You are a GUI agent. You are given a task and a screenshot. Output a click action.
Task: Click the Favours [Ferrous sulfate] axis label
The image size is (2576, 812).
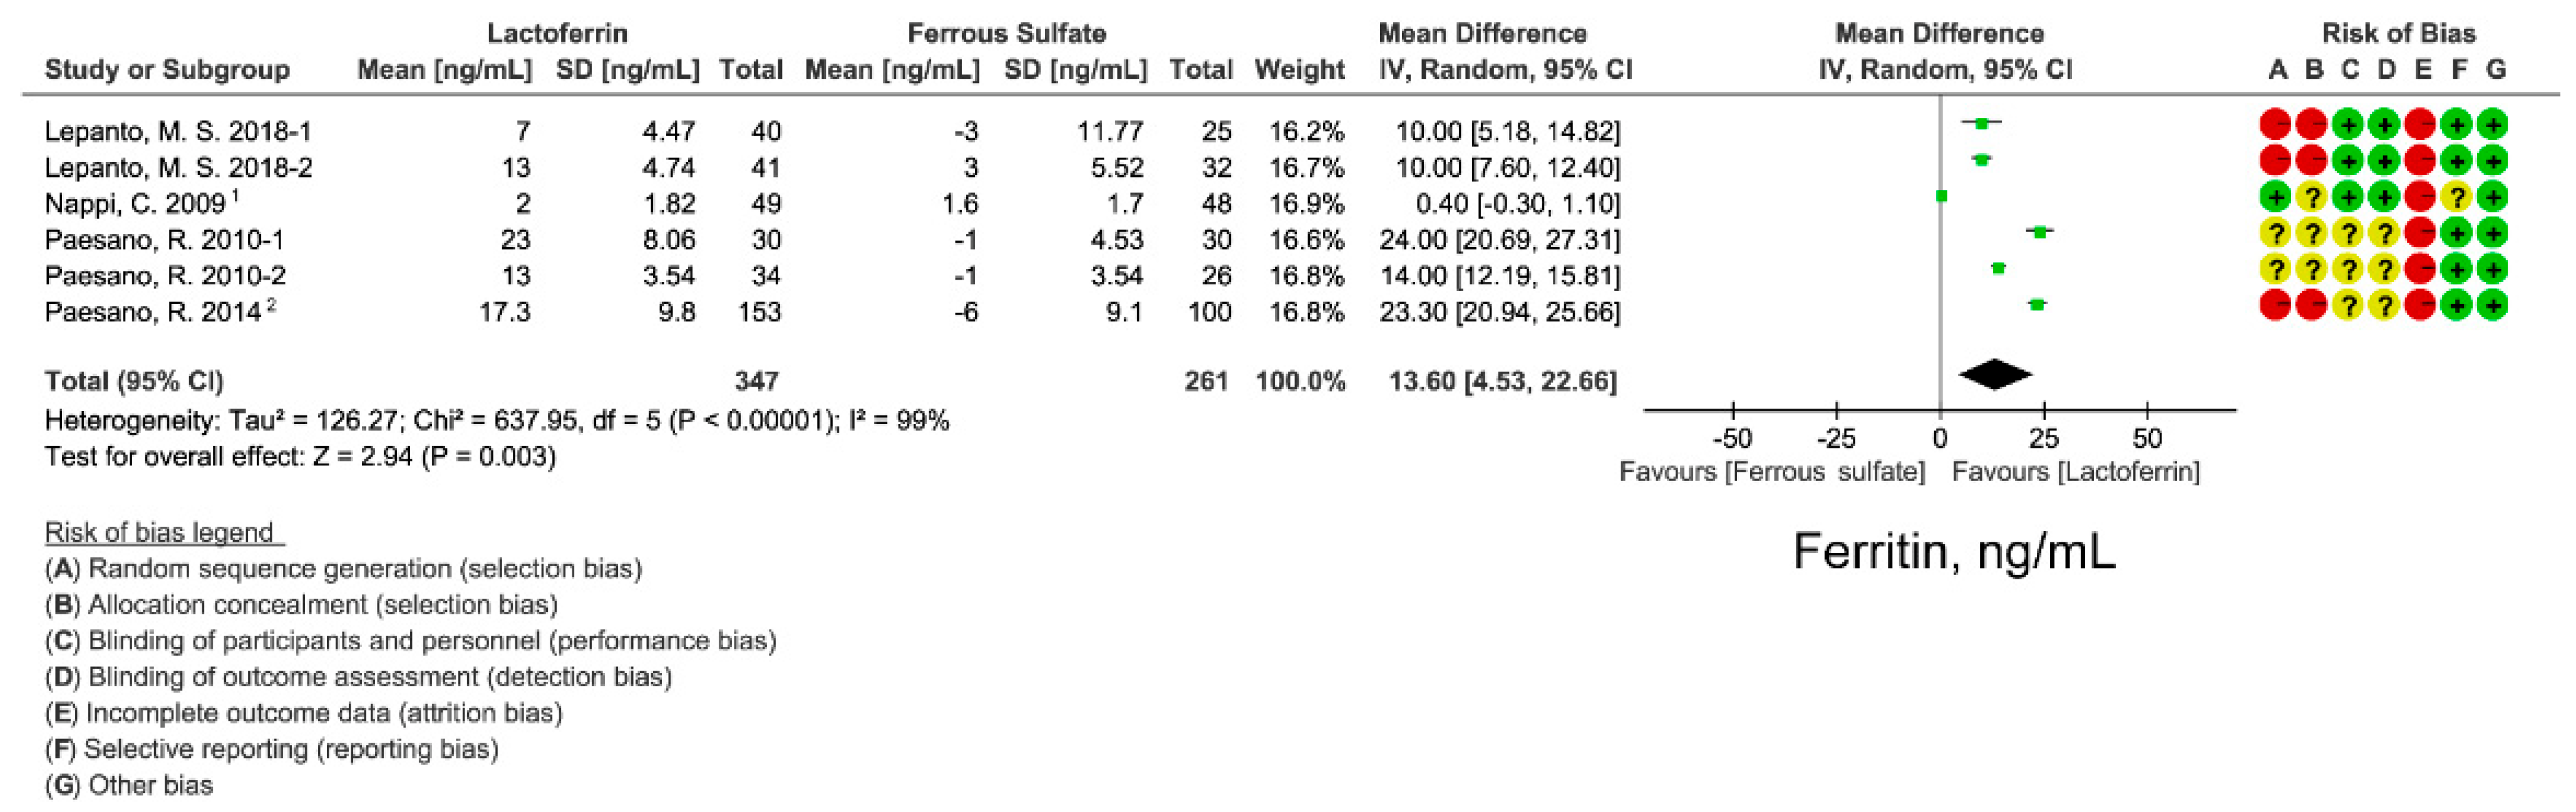tap(1772, 472)
